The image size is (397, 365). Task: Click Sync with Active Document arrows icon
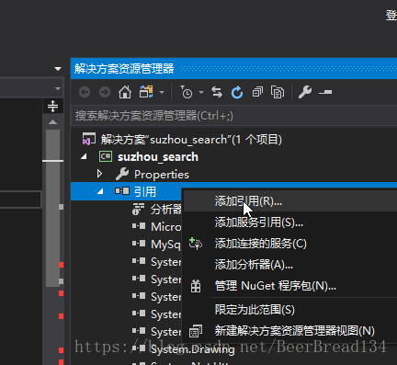217,92
